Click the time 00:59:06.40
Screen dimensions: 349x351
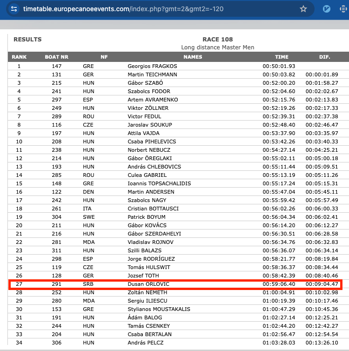[x=279, y=284]
